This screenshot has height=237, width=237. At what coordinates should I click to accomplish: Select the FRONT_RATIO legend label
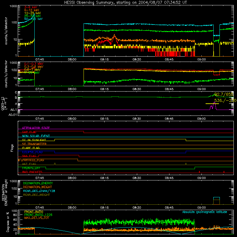(x=34, y=212)
